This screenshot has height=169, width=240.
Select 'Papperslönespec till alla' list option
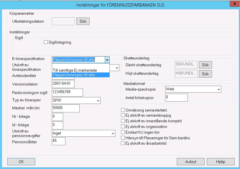[81, 75]
